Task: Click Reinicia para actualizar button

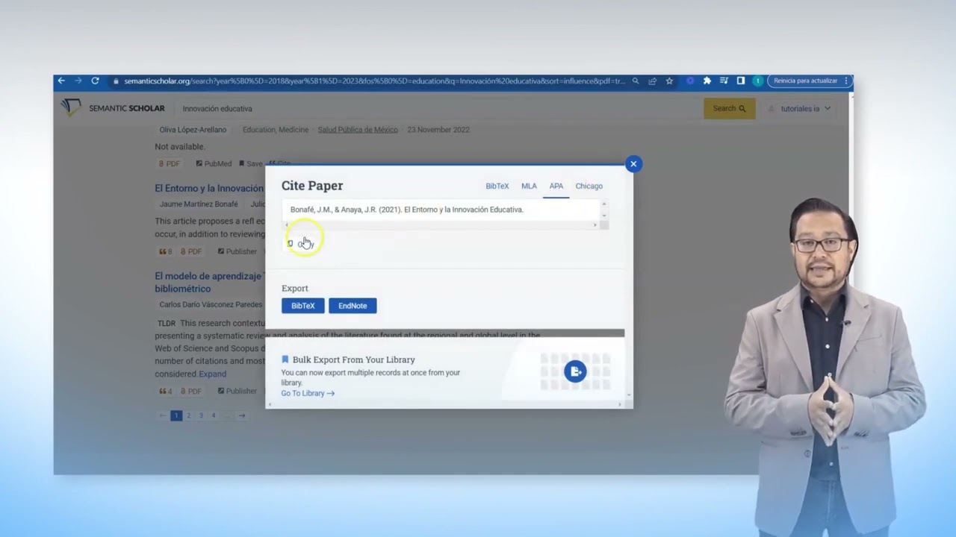Action: tap(806, 81)
